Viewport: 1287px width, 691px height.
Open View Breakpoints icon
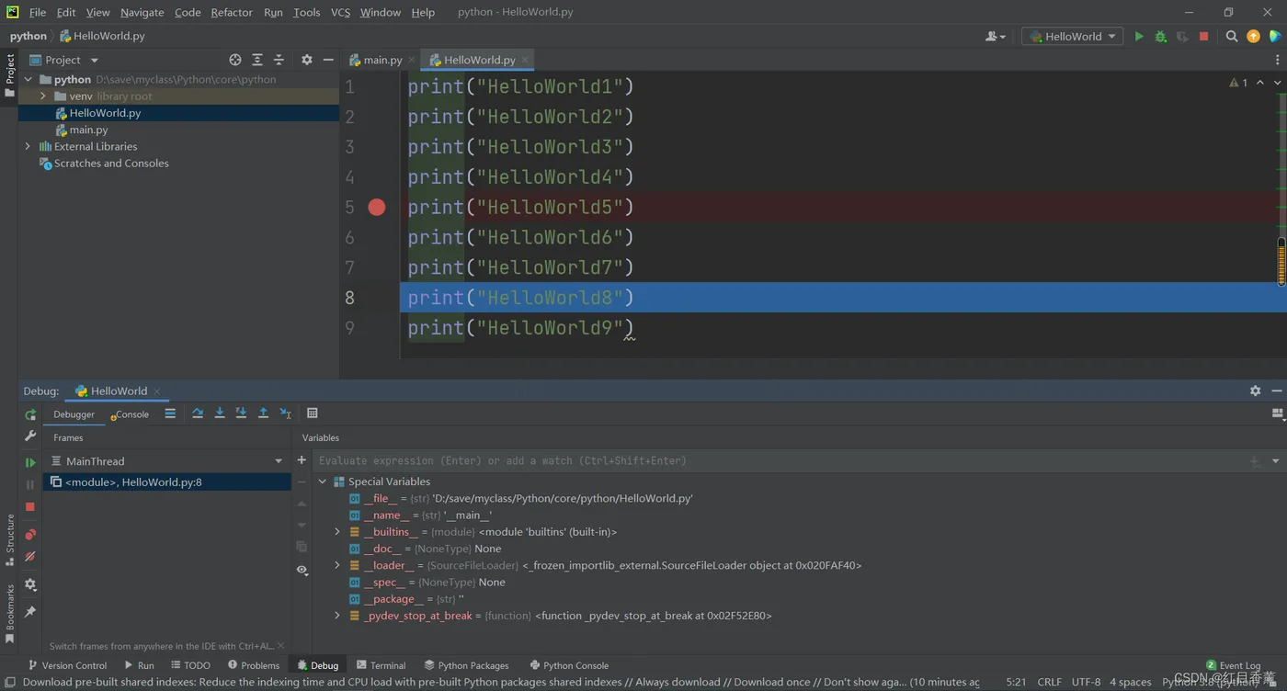[x=30, y=534]
